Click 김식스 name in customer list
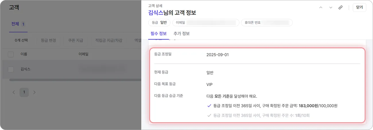The width and height of the screenshot is (373, 130). pos(26,69)
